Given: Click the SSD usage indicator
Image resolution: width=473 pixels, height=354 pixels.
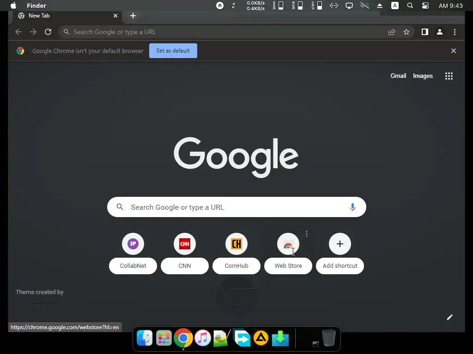Looking at the screenshot, I should [x=278, y=6].
